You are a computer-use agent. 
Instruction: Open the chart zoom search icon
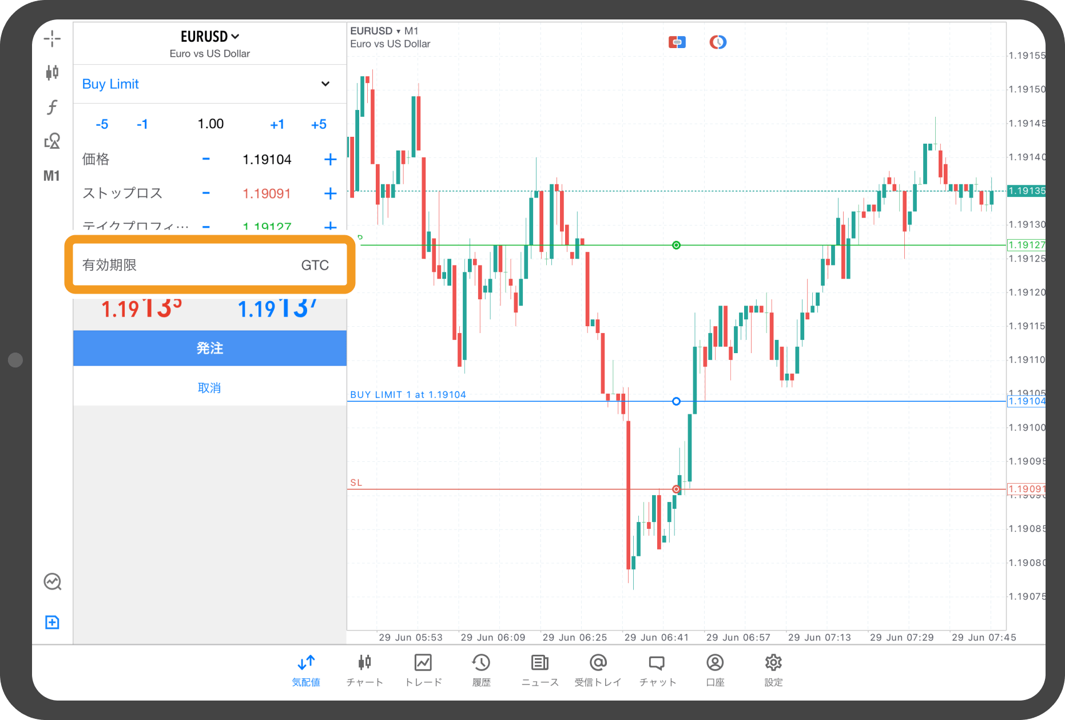point(53,581)
